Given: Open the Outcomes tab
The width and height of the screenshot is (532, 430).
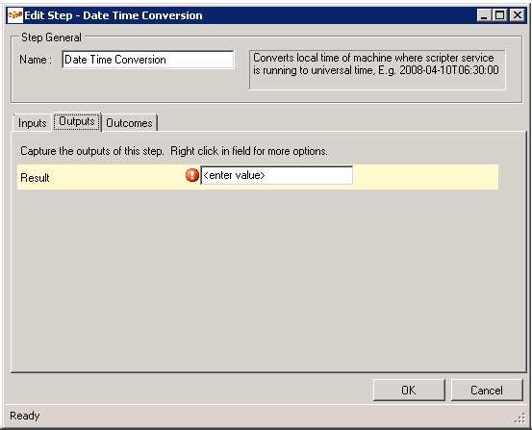Looking at the screenshot, I should [x=129, y=123].
